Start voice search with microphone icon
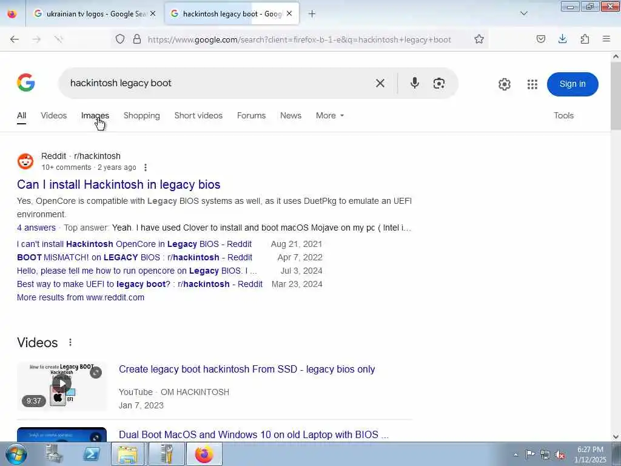Image resolution: width=621 pixels, height=466 pixels. [x=415, y=83]
